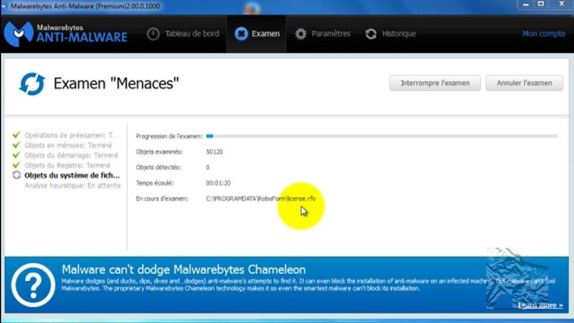Open the Tableau de bord tab
This screenshot has height=323, width=574.
[183, 34]
